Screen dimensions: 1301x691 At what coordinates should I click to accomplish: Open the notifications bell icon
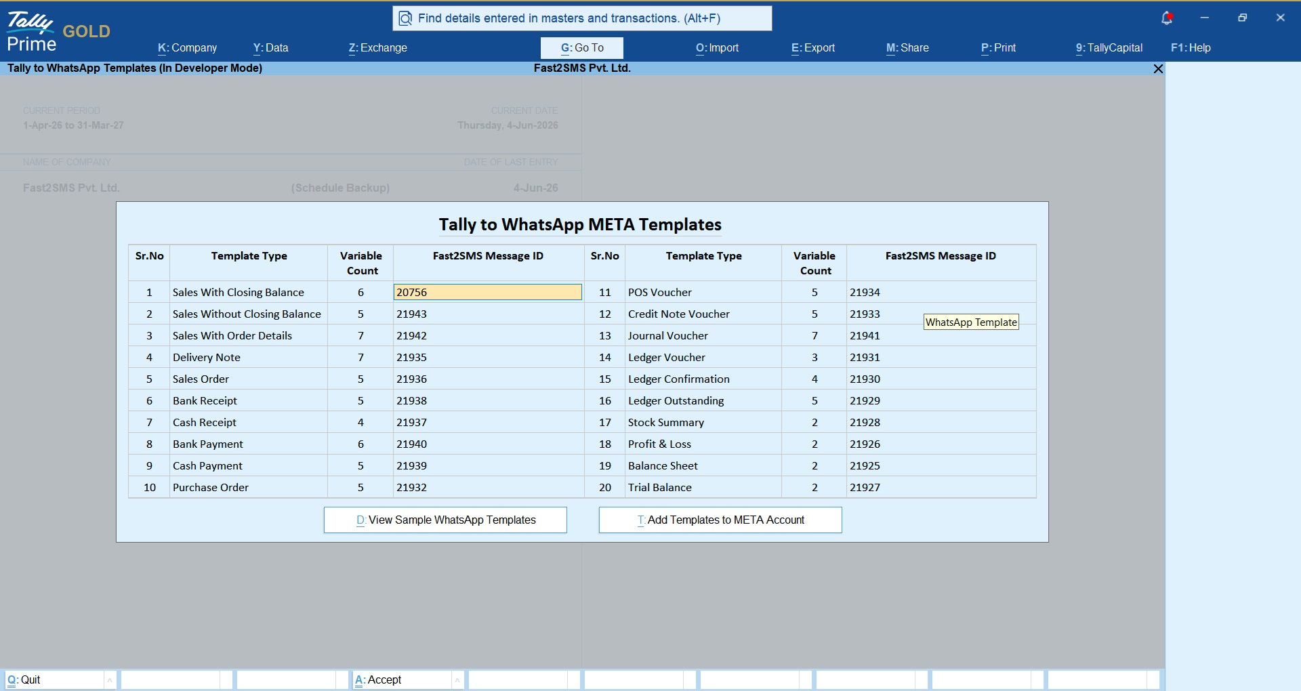point(1167,18)
